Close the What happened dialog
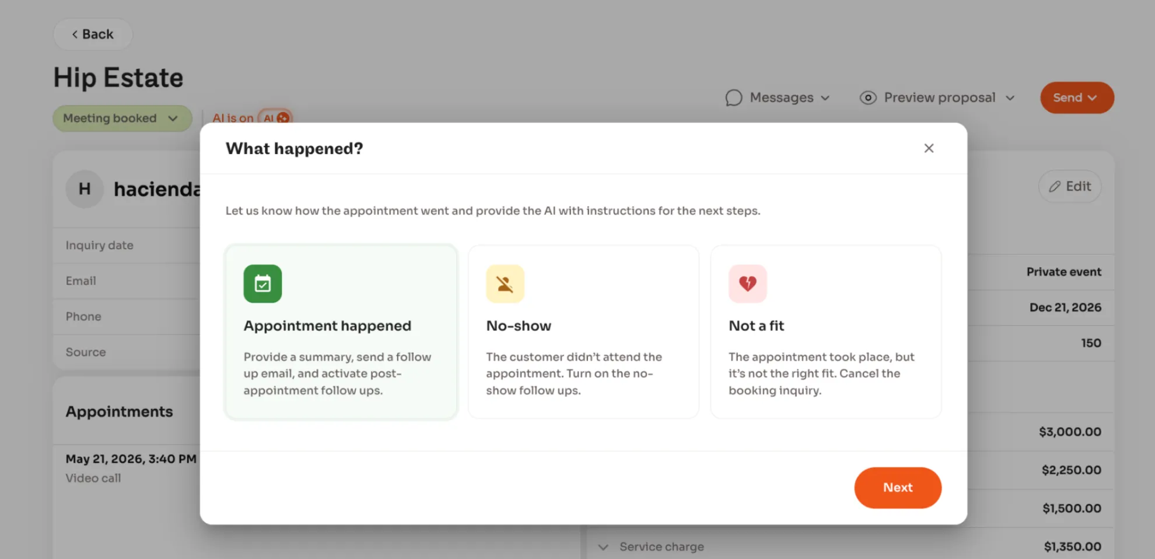This screenshot has height=559, width=1155. (x=929, y=148)
